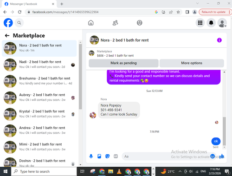
Task: Click the sent 'ok' message bubble
Action: [216, 141]
